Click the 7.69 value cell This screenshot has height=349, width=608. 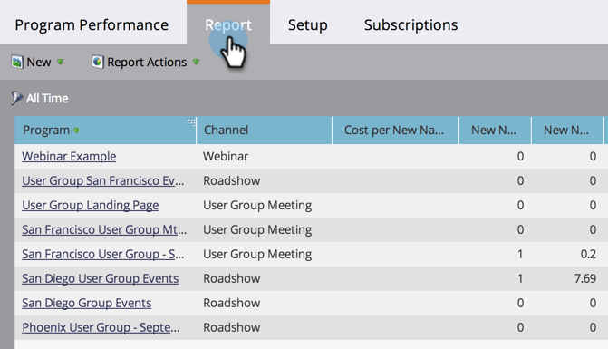click(585, 278)
